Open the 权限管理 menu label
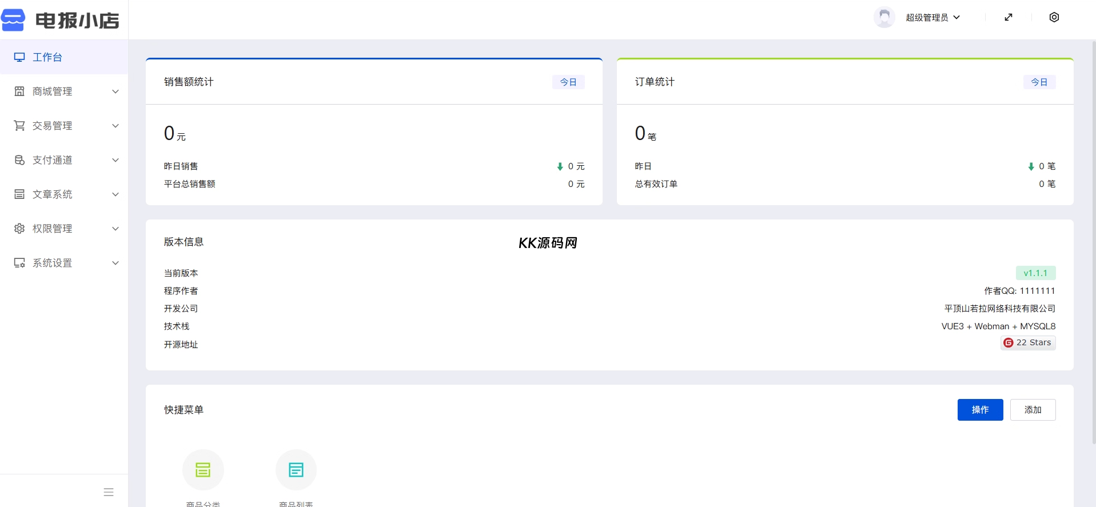1096x507 pixels. pyautogui.click(x=52, y=229)
